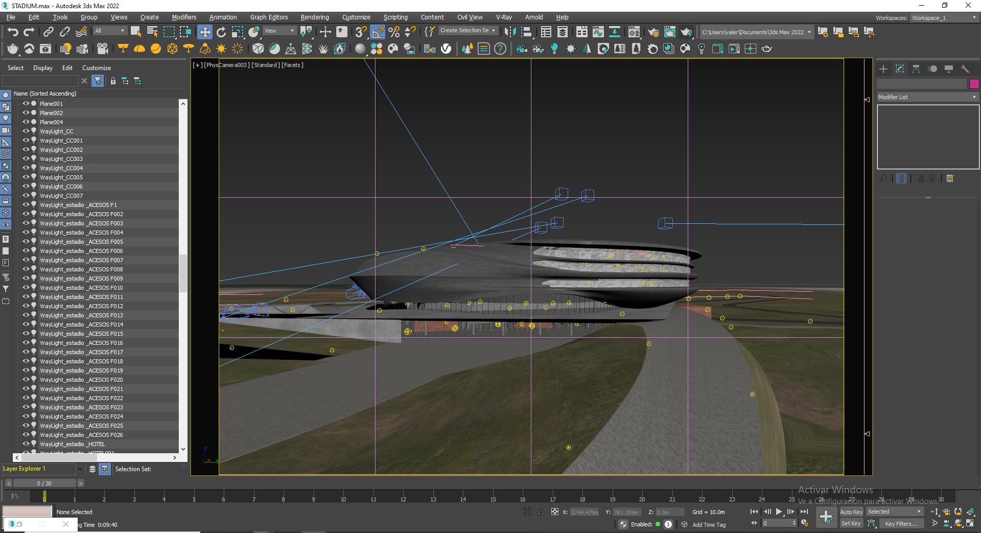The height and width of the screenshot is (533, 981).
Task: Click the time slider showing 0 / 30
Action: tap(44, 483)
